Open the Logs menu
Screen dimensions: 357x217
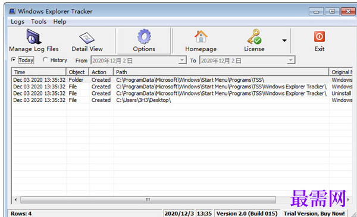click(17, 21)
